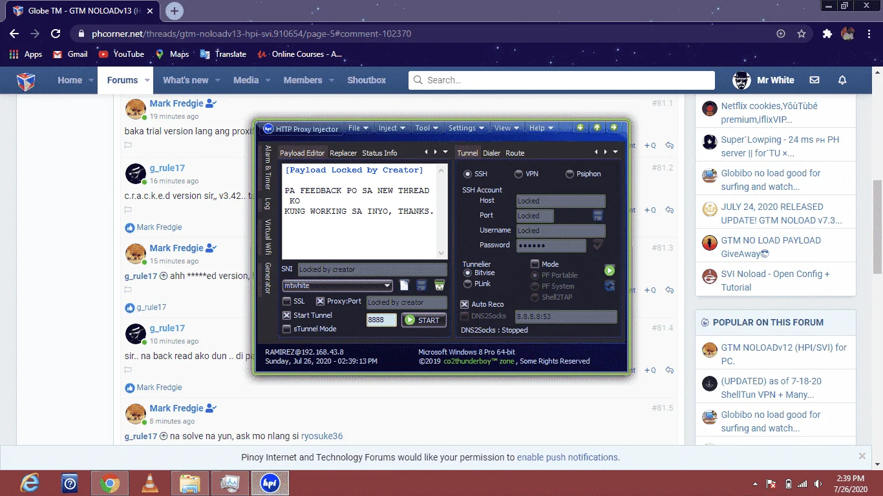Open the View menu dropdown
Viewport: 883px width, 496px height.
[506, 128]
